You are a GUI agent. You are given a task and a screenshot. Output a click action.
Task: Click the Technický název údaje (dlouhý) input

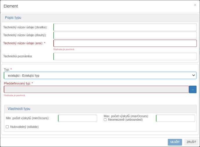[x=125, y=35]
